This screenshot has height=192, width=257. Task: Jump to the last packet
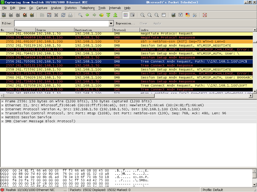(115, 15)
